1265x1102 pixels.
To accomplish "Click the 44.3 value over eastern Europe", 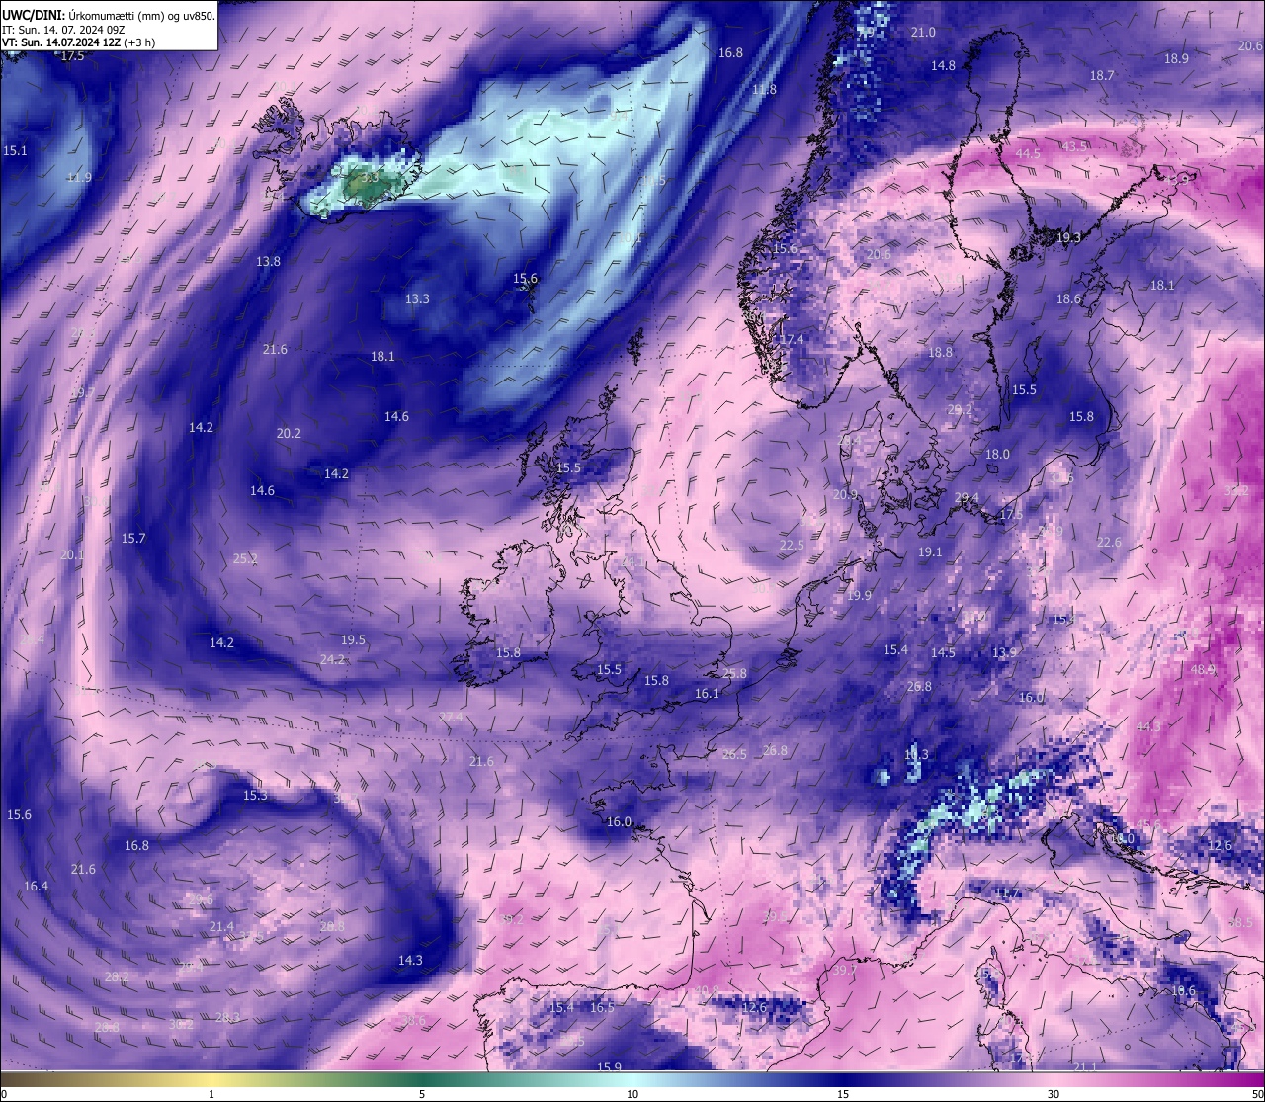I will click(x=1148, y=727).
